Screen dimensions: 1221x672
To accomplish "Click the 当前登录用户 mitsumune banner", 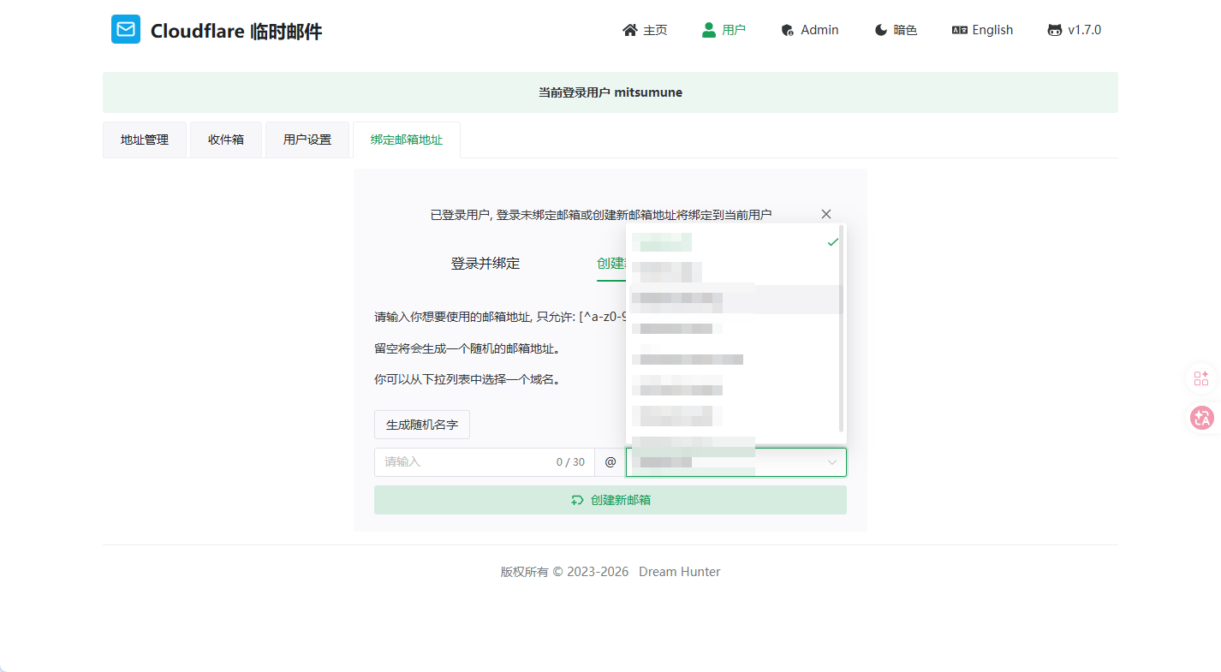I will [x=610, y=92].
